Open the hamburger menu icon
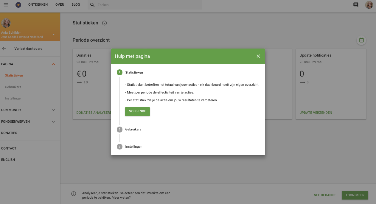 [x=6, y=5]
